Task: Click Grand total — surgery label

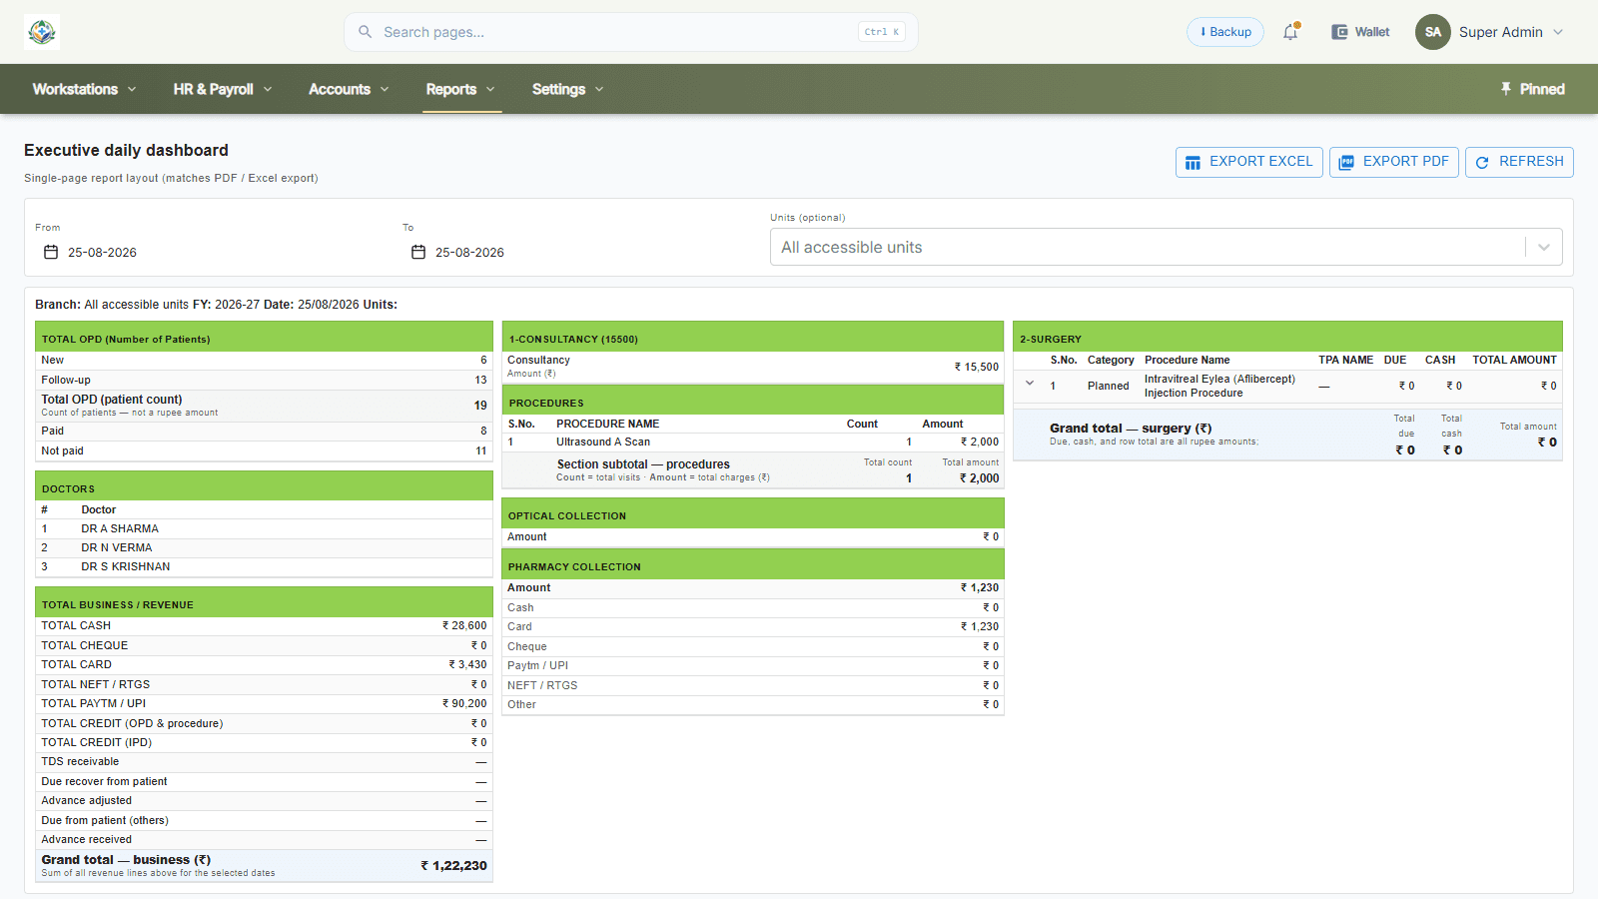Action: coord(1131,429)
